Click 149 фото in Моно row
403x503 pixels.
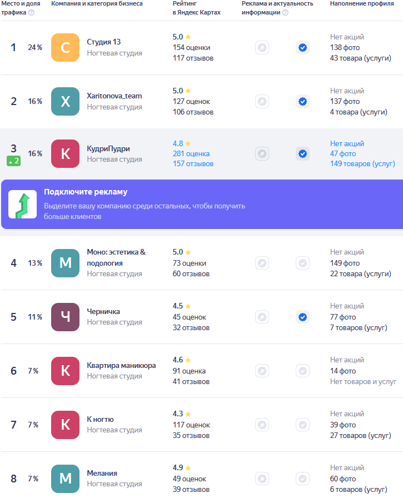point(345,263)
